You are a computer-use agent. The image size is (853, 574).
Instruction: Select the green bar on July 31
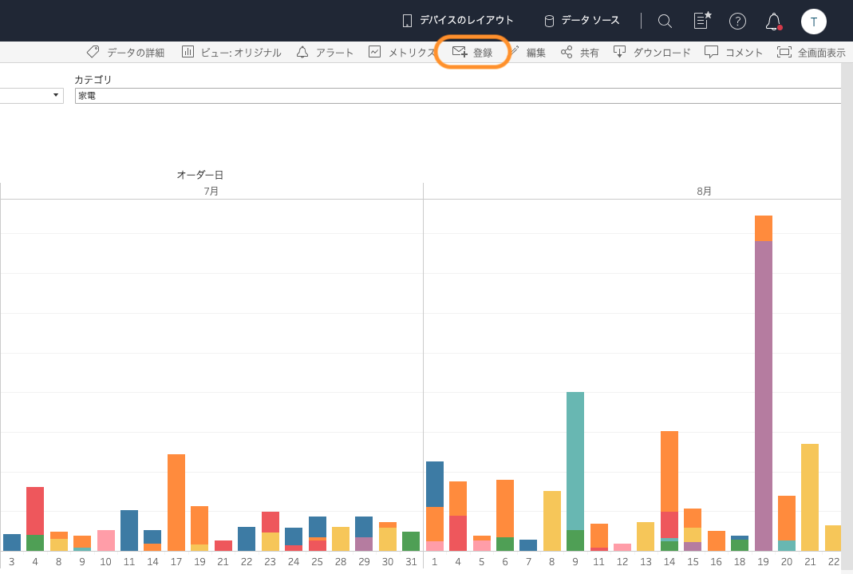click(x=411, y=541)
